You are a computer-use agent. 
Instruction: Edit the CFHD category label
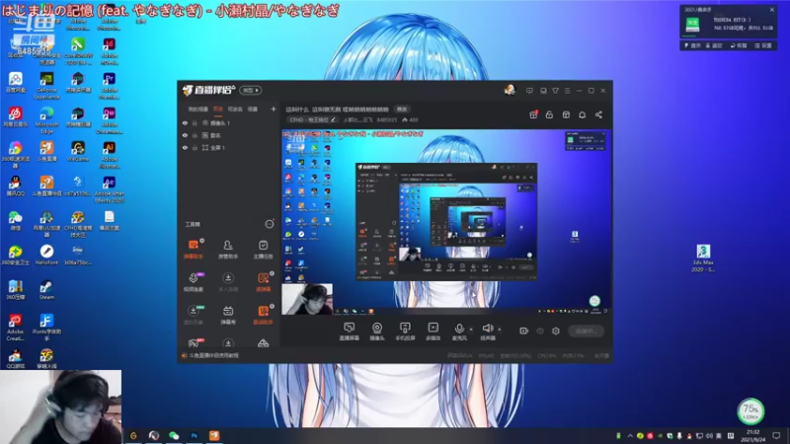(x=312, y=119)
